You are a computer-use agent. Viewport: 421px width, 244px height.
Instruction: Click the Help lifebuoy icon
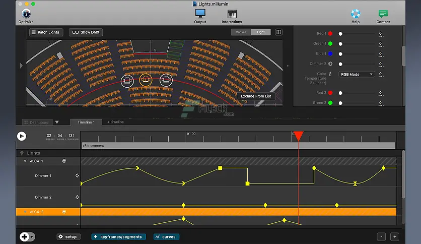pyautogui.click(x=356, y=14)
